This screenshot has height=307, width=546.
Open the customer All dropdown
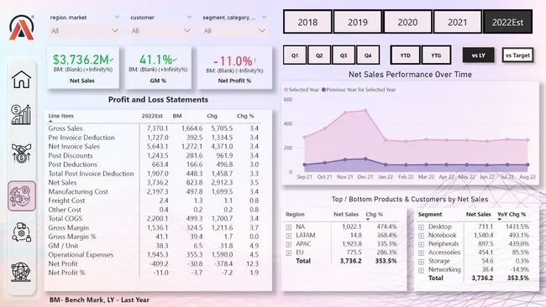click(x=161, y=31)
